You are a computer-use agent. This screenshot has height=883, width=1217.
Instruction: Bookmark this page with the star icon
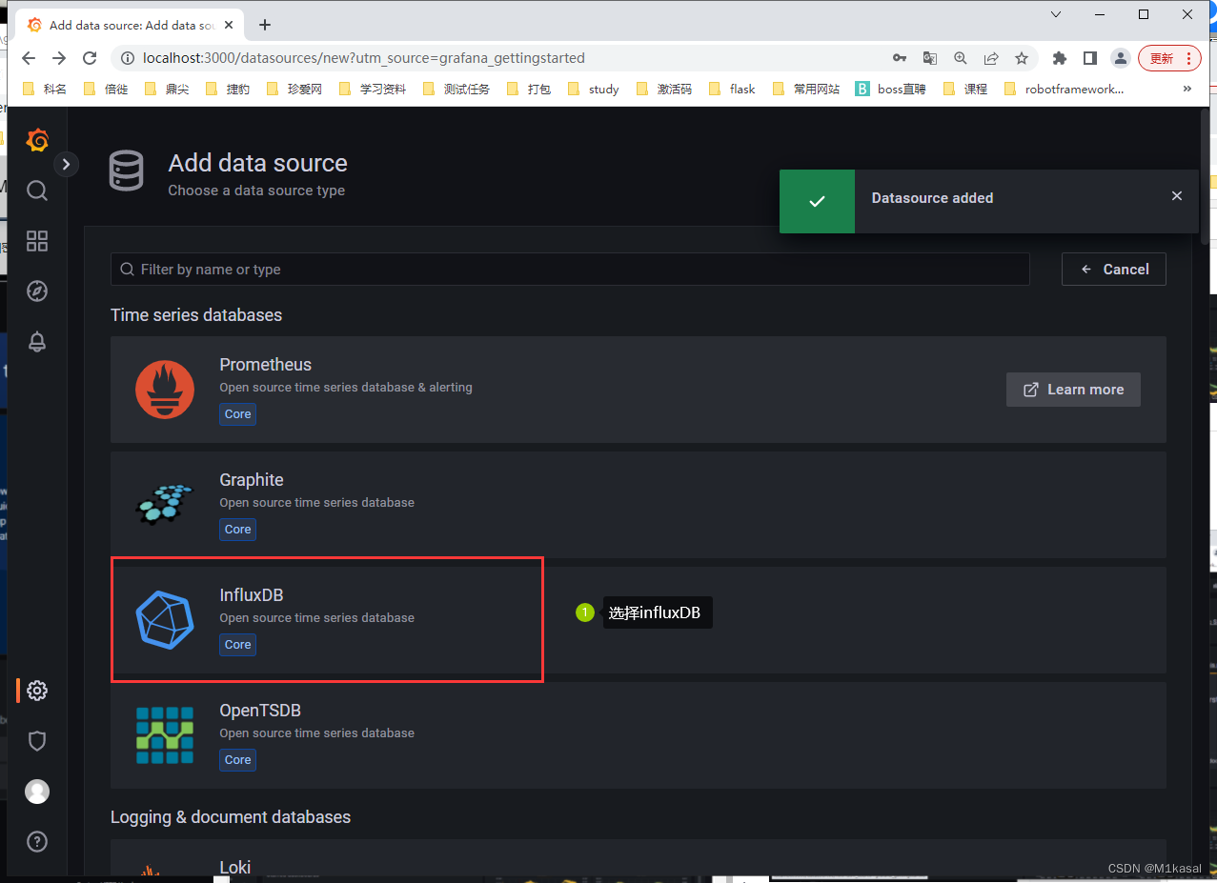(1022, 58)
